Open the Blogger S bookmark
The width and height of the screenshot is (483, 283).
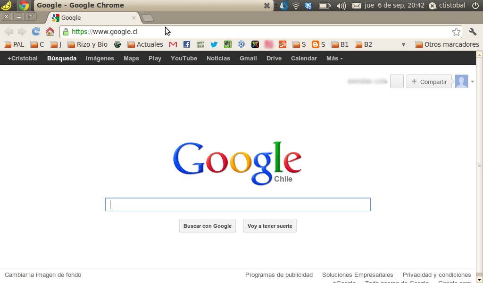[x=318, y=45]
